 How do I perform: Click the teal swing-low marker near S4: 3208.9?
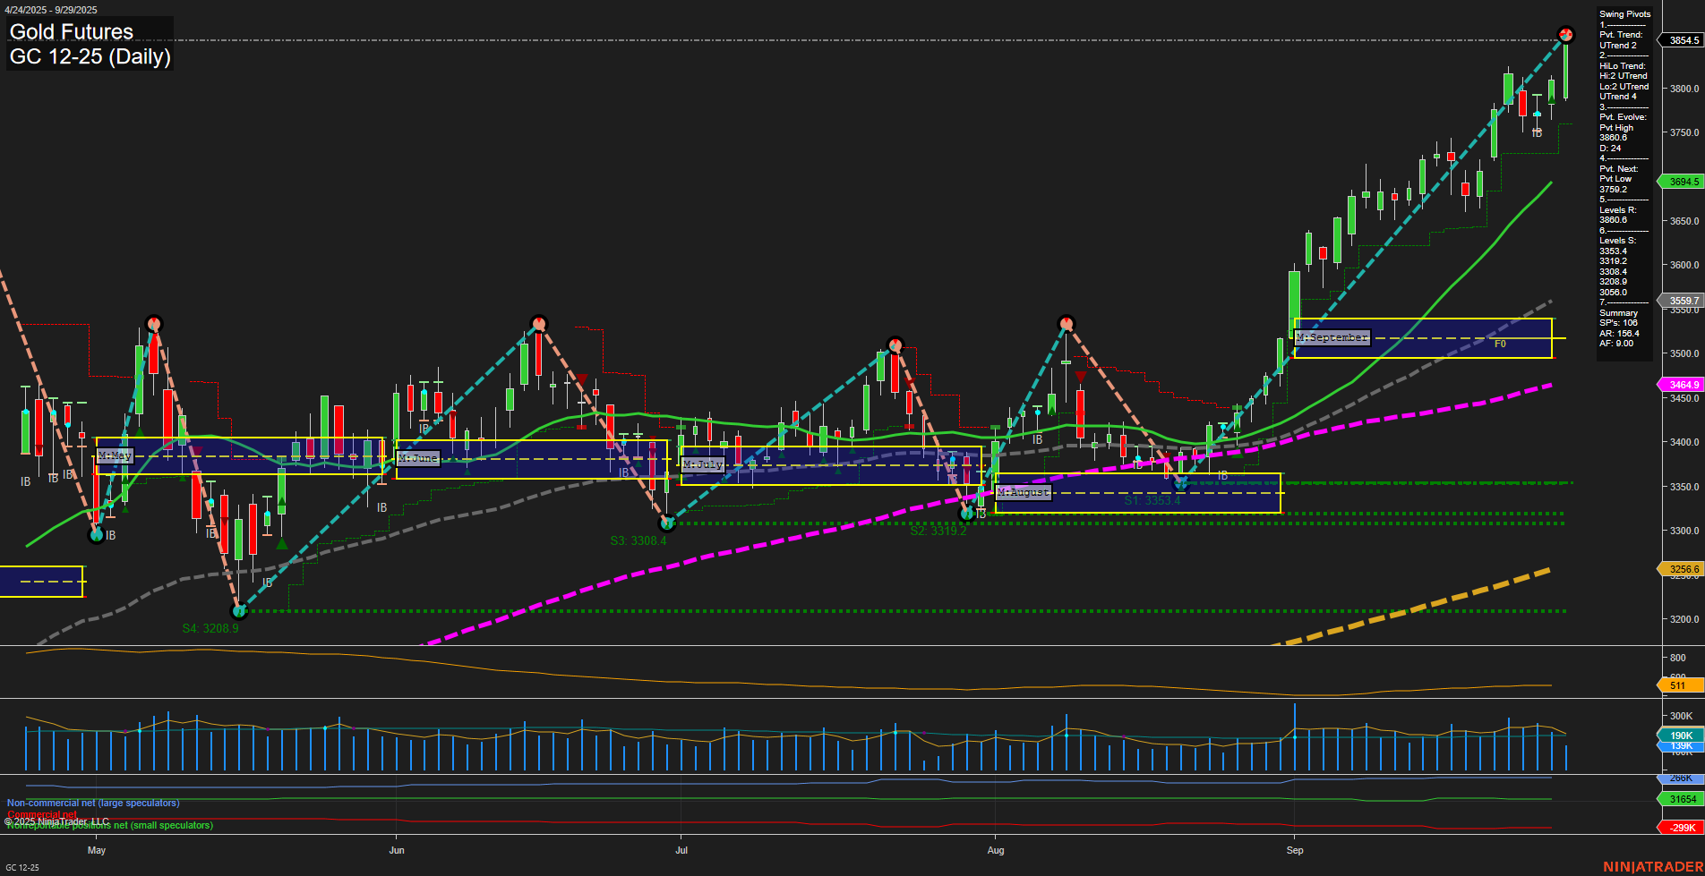click(x=239, y=611)
